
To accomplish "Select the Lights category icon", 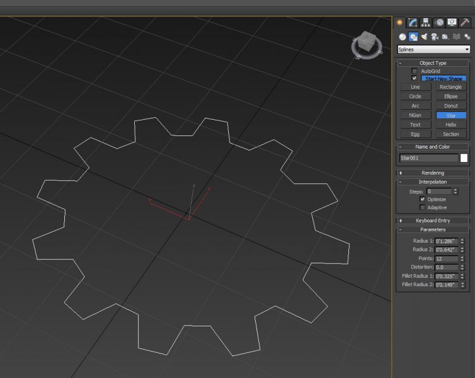I will coord(424,37).
